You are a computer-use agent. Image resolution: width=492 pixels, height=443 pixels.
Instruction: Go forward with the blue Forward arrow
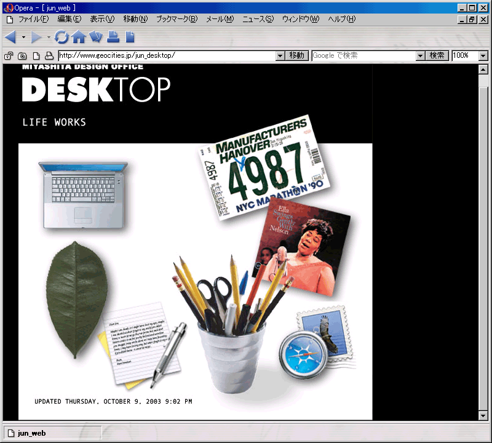pos(36,37)
